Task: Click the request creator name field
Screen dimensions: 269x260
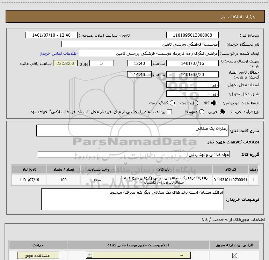Action: pos(148,53)
